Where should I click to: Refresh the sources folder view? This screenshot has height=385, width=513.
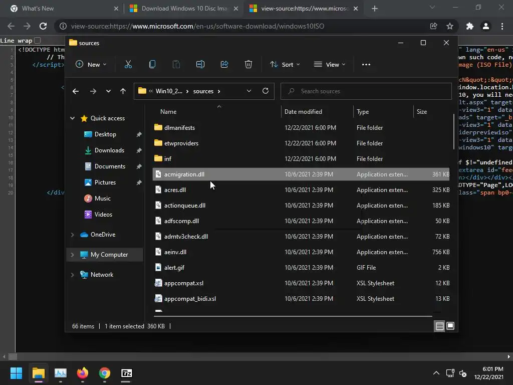(266, 91)
